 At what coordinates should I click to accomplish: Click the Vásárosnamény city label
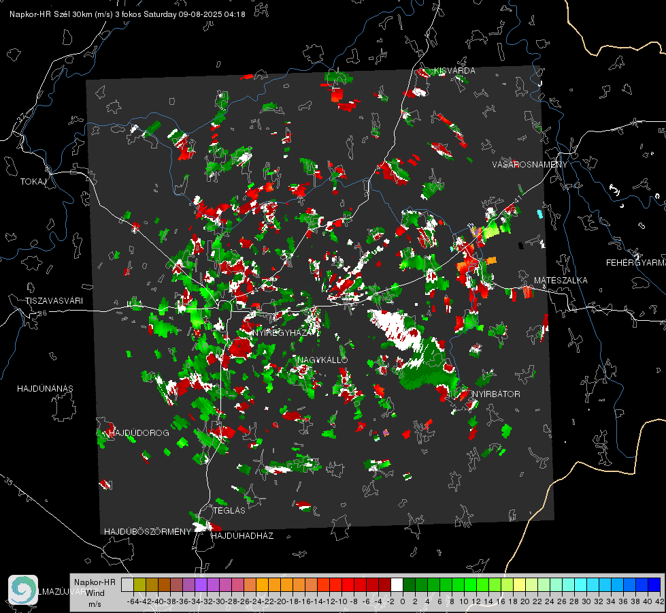point(530,165)
